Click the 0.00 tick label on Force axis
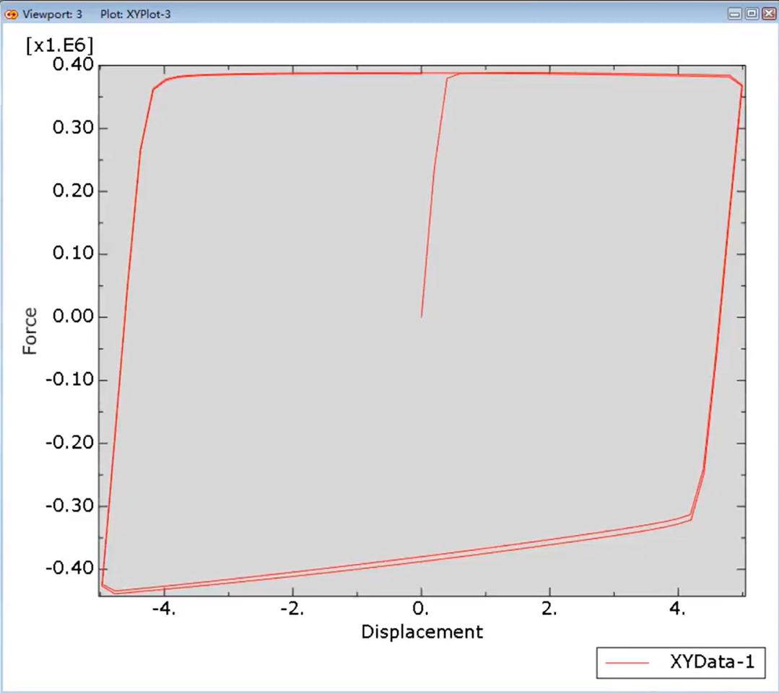The width and height of the screenshot is (779, 693). click(73, 317)
